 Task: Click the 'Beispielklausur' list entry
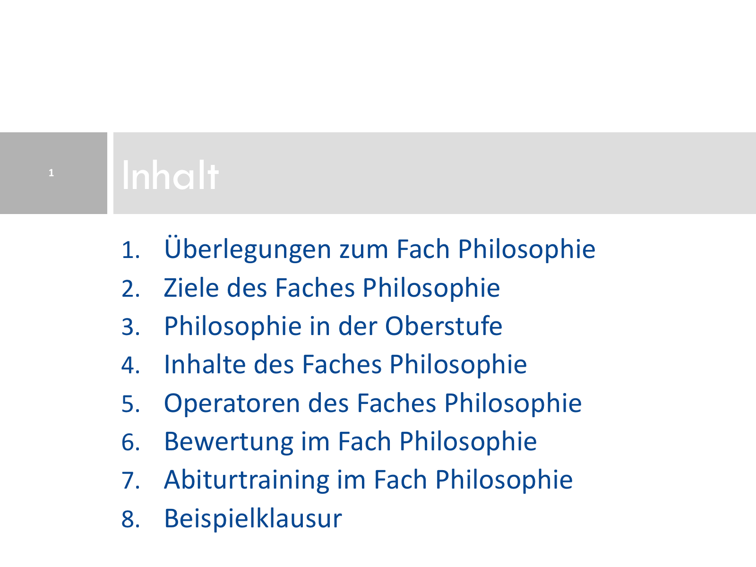(253, 518)
